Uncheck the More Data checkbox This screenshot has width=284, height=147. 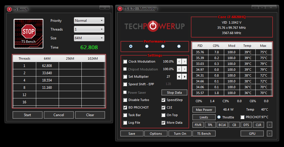point(163,123)
